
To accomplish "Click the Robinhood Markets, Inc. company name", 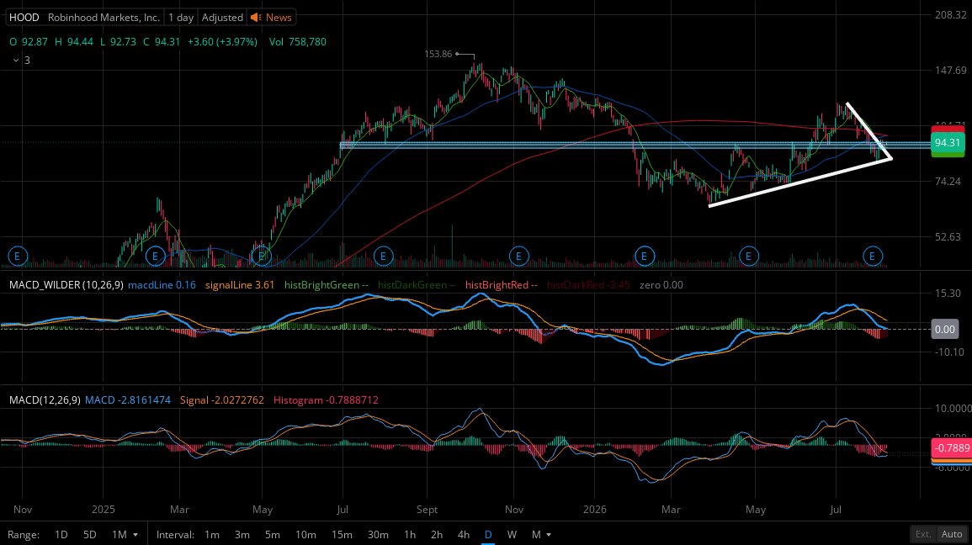I will pos(104,18).
